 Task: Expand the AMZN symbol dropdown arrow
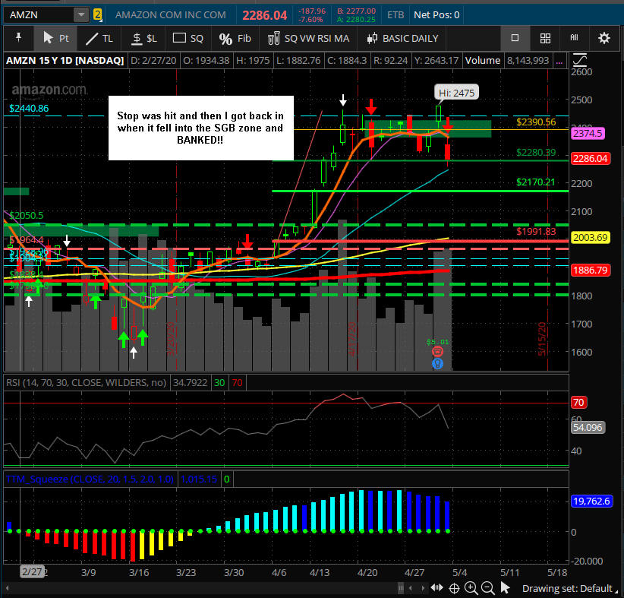coord(80,14)
